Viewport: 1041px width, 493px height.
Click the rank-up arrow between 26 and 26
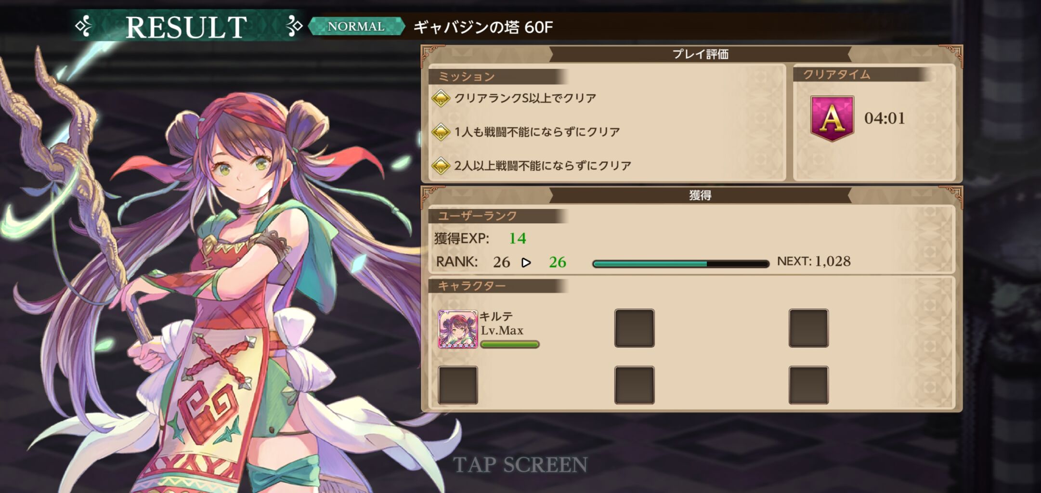click(x=526, y=262)
